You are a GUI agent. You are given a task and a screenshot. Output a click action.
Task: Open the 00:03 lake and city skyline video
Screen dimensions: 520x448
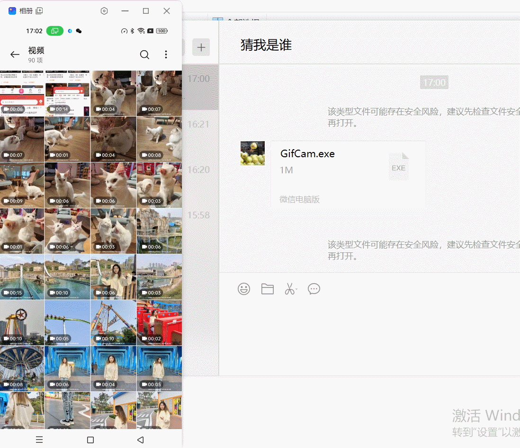pyautogui.click(x=159, y=277)
